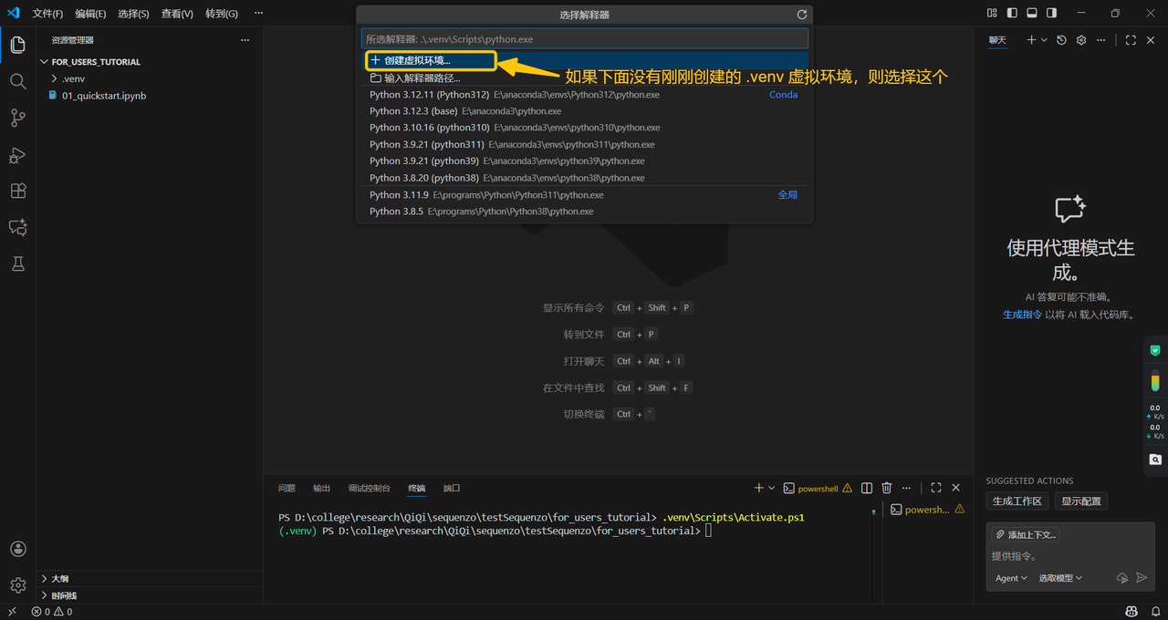Viewport: 1168px width, 620px height.
Task: Open the Extensions view in activity bar
Action: pyautogui.click(x=17, y=191)
